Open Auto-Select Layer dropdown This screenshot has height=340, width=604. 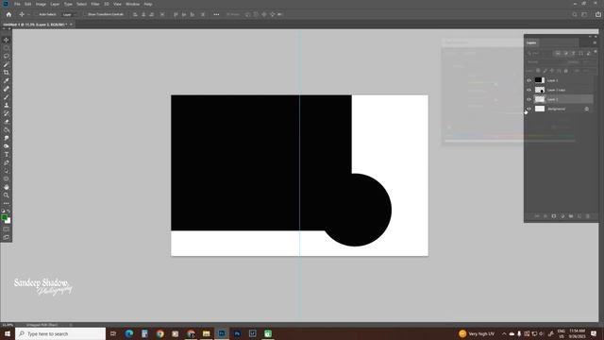coord(69,14)
